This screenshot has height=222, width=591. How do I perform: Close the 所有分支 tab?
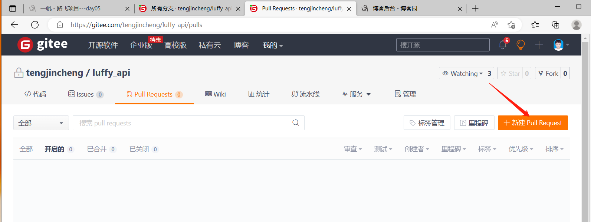(x=238, y=9)
